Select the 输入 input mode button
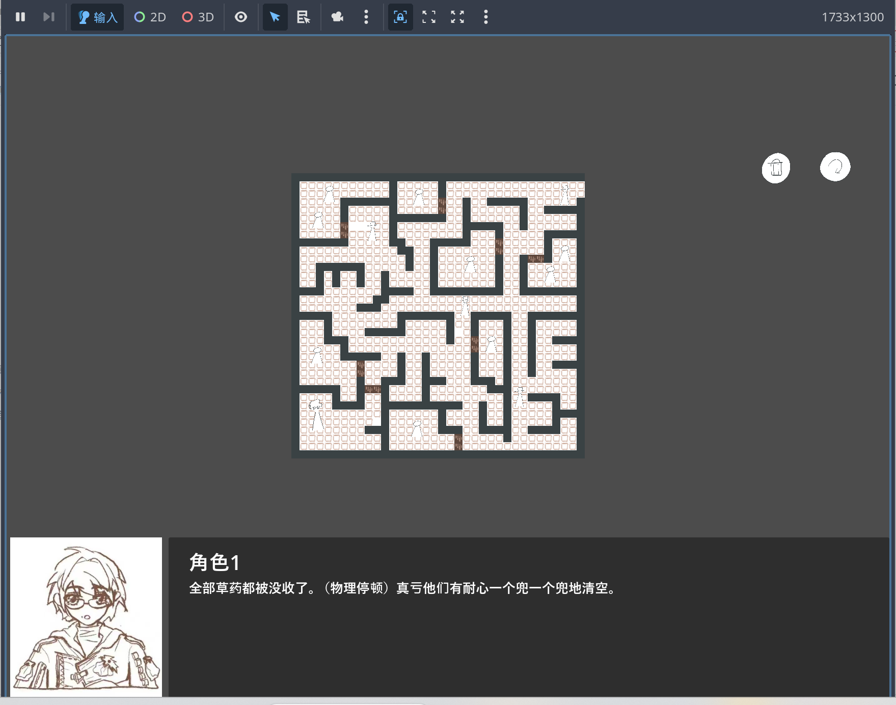 point(97,17)
